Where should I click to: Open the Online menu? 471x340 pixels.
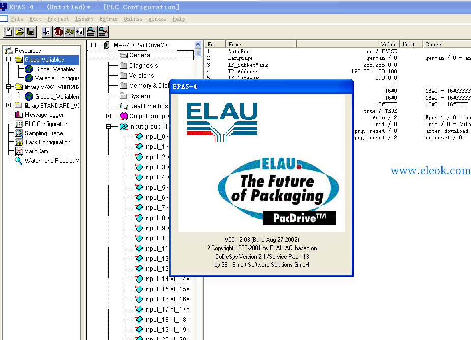pos(133,19)
